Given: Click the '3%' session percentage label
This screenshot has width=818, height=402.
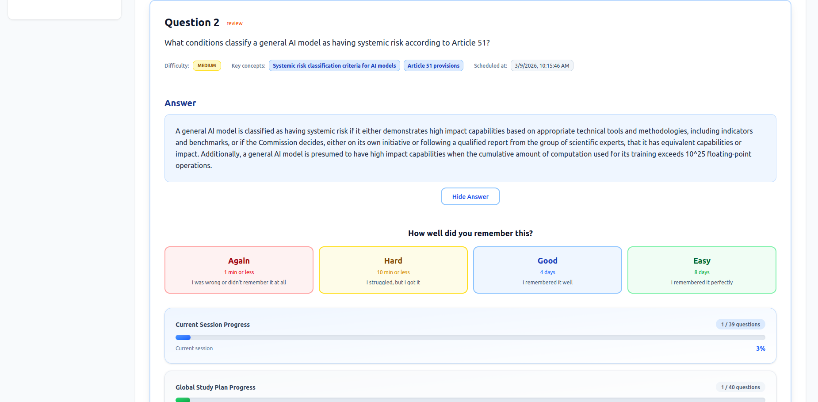Looking at the screenshot, I should [x=761, y=348].
